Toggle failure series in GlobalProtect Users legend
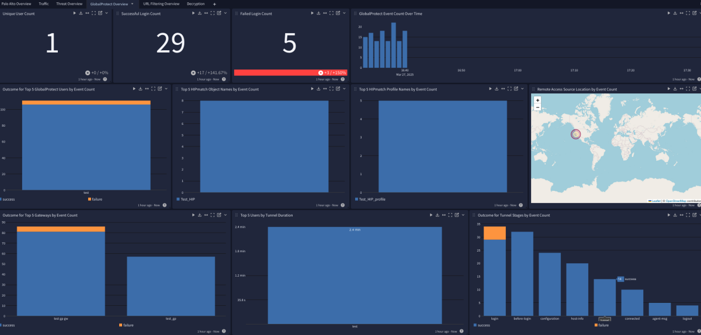 [96, 199]
